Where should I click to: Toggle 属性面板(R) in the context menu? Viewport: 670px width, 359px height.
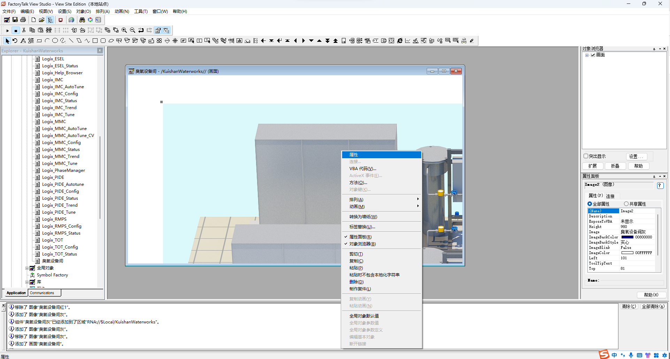click(382, 237)
